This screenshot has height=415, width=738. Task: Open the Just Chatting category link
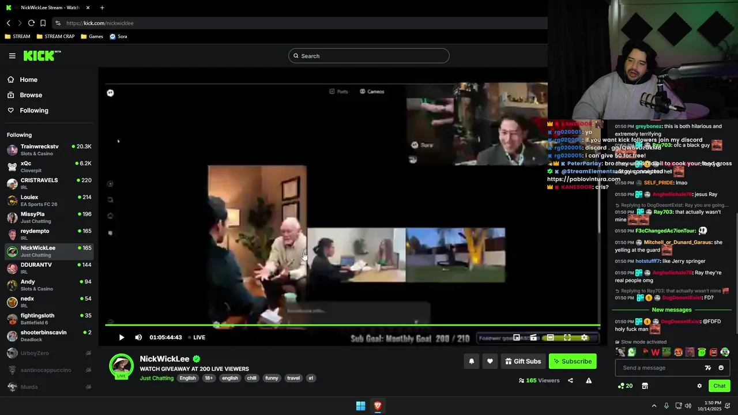[156, 378]
